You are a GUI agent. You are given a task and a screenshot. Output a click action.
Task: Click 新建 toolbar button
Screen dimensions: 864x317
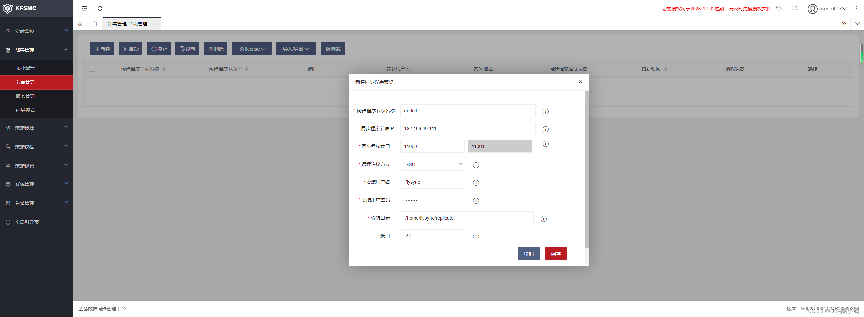pyautogui.click(x=102, y=49)
